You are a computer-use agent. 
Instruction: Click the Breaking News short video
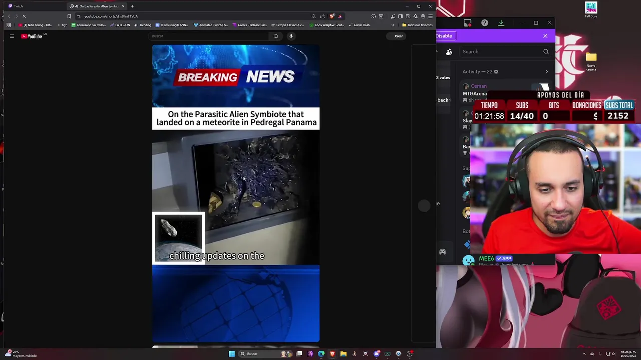236,193
